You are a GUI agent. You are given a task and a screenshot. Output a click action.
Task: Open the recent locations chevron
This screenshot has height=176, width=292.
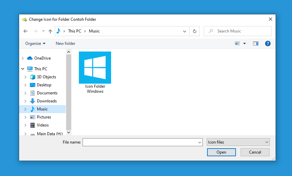tap(43, 31)
